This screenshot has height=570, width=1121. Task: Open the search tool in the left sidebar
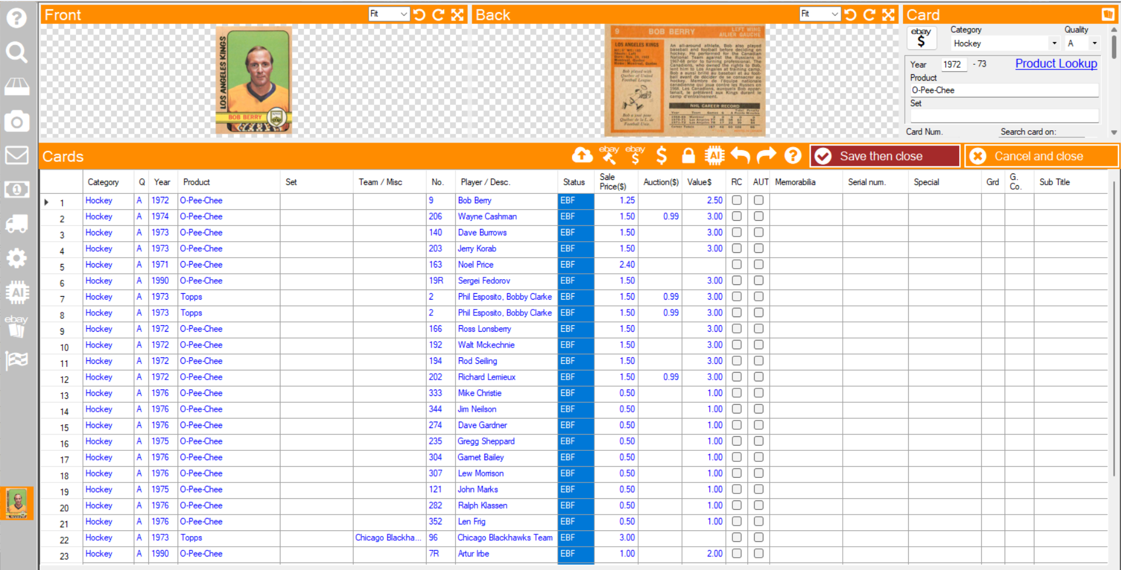(x=16, y=52)
